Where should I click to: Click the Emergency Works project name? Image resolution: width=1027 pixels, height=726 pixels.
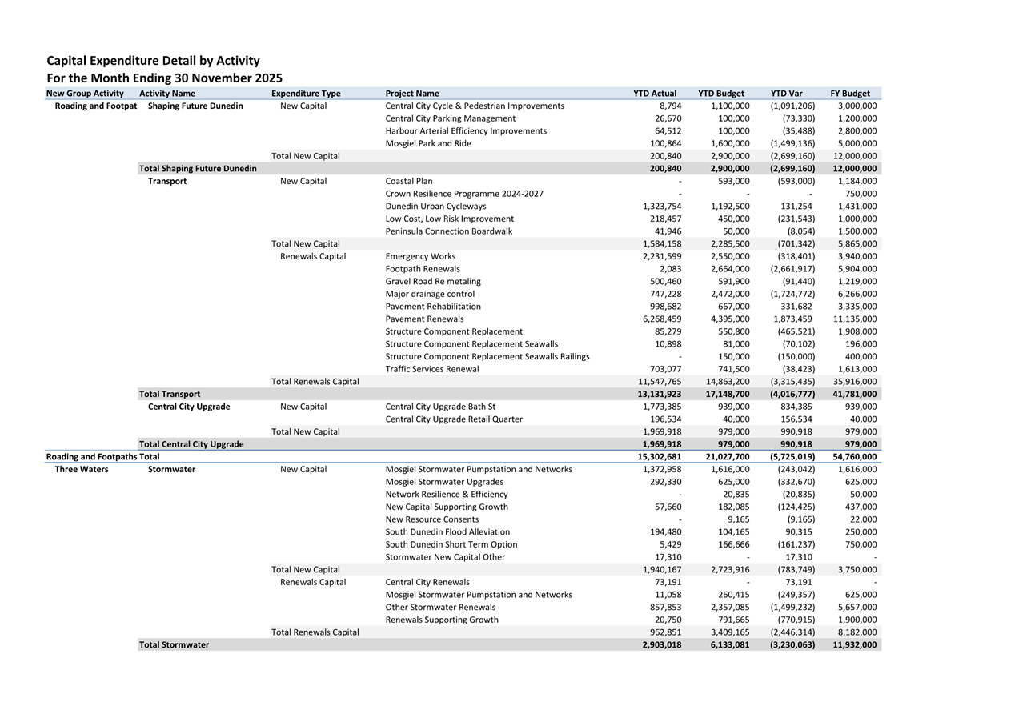[x=420, y=257]
